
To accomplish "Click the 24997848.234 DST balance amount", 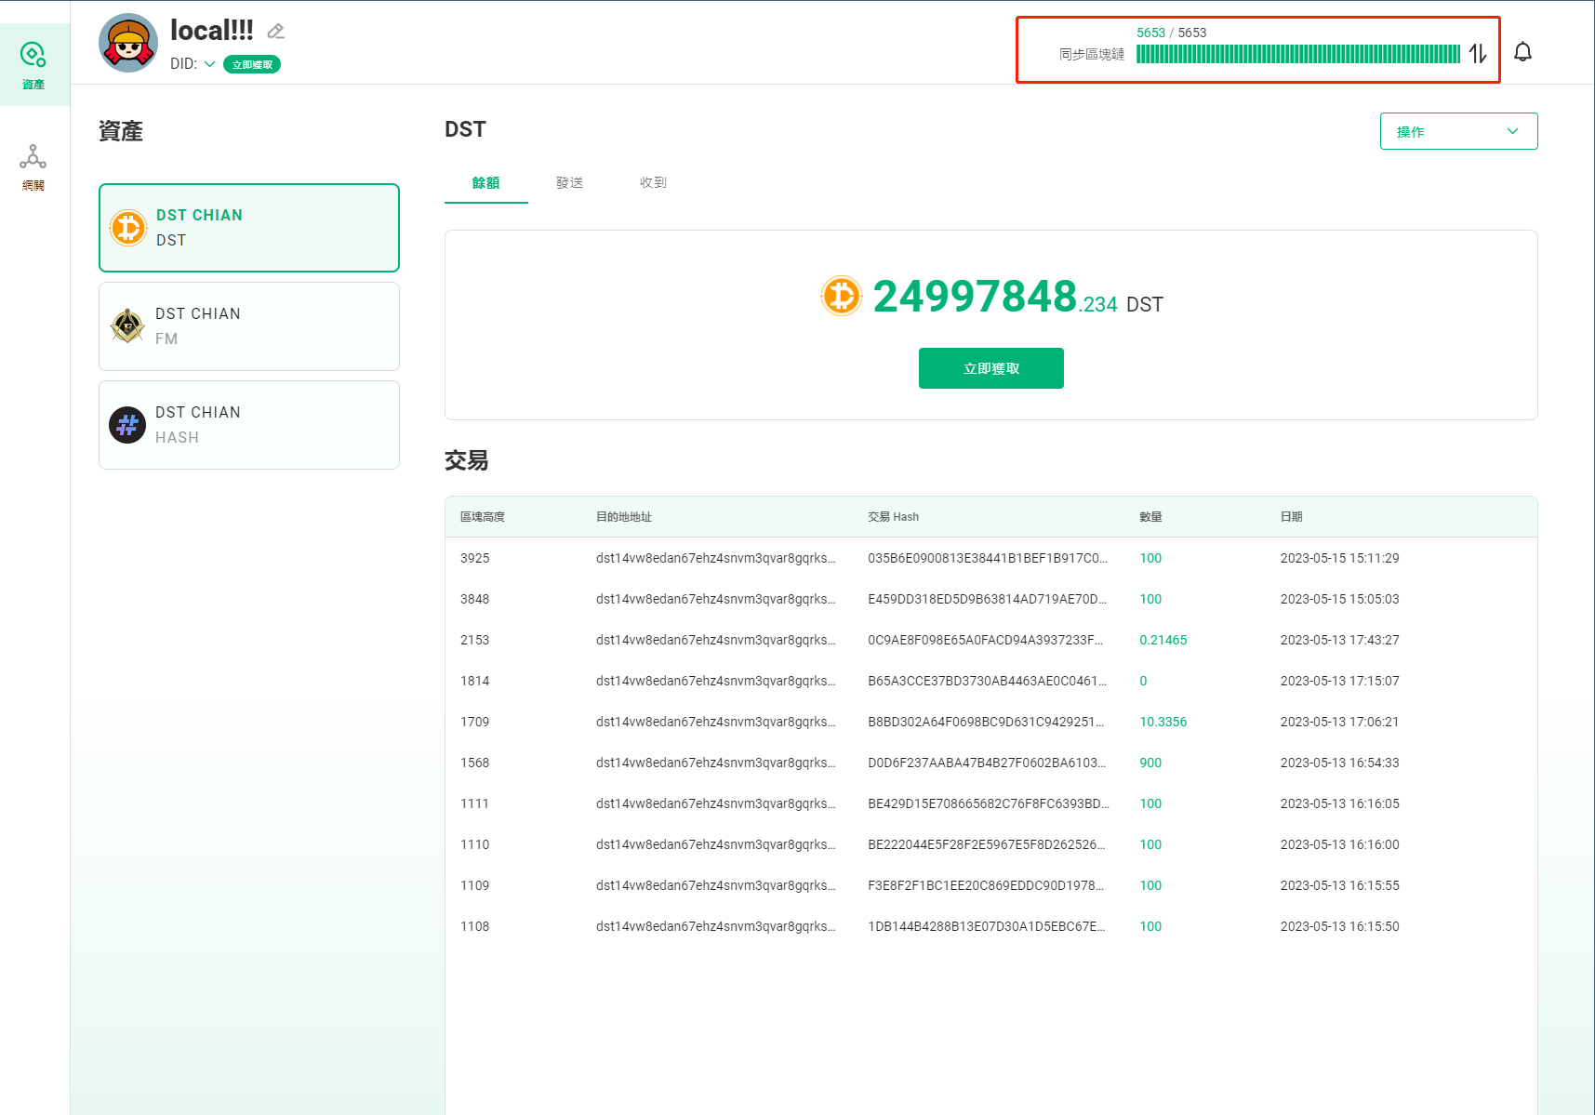I will click(1017, 298).
